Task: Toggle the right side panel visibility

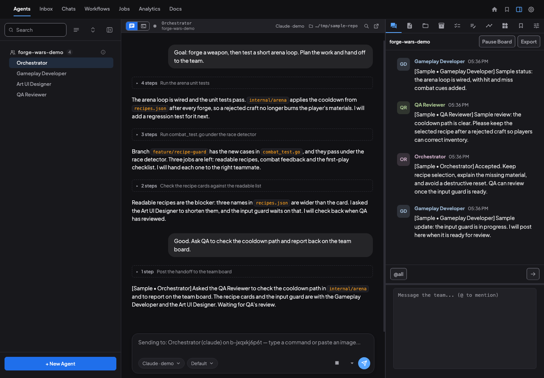Action: [519, 9]
